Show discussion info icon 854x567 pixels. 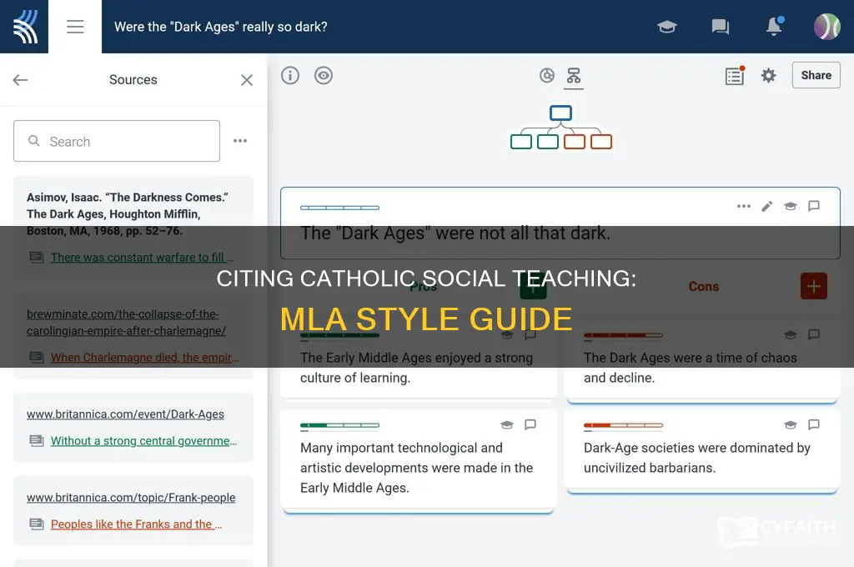pos(290,75)
